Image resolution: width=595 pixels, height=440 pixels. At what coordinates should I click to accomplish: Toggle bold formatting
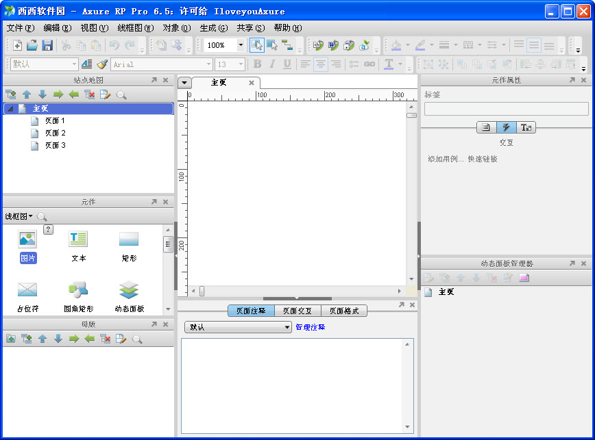[257, 63]
